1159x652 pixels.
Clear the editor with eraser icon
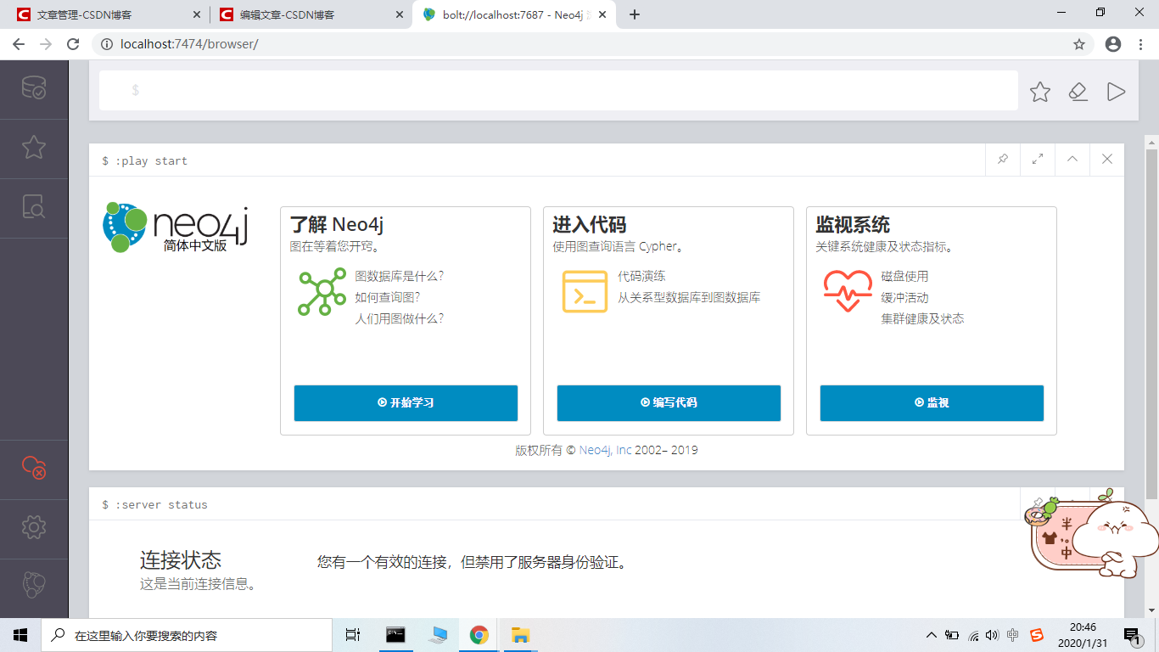(x=1078, y=92)
